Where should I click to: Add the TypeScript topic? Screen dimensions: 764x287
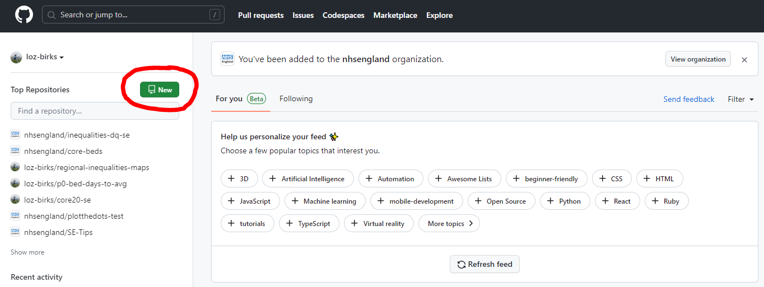(x=309, y=224)
